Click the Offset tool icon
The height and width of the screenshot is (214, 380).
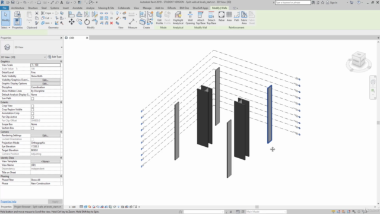coord(79,14)
